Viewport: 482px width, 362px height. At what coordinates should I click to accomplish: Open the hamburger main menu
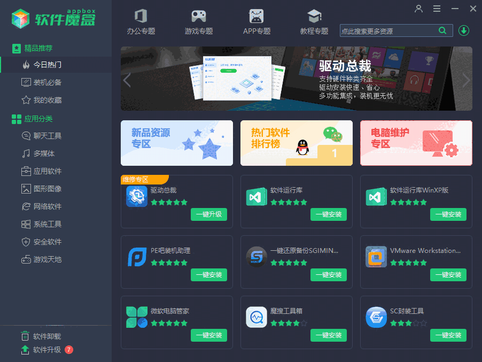[437, 9]
